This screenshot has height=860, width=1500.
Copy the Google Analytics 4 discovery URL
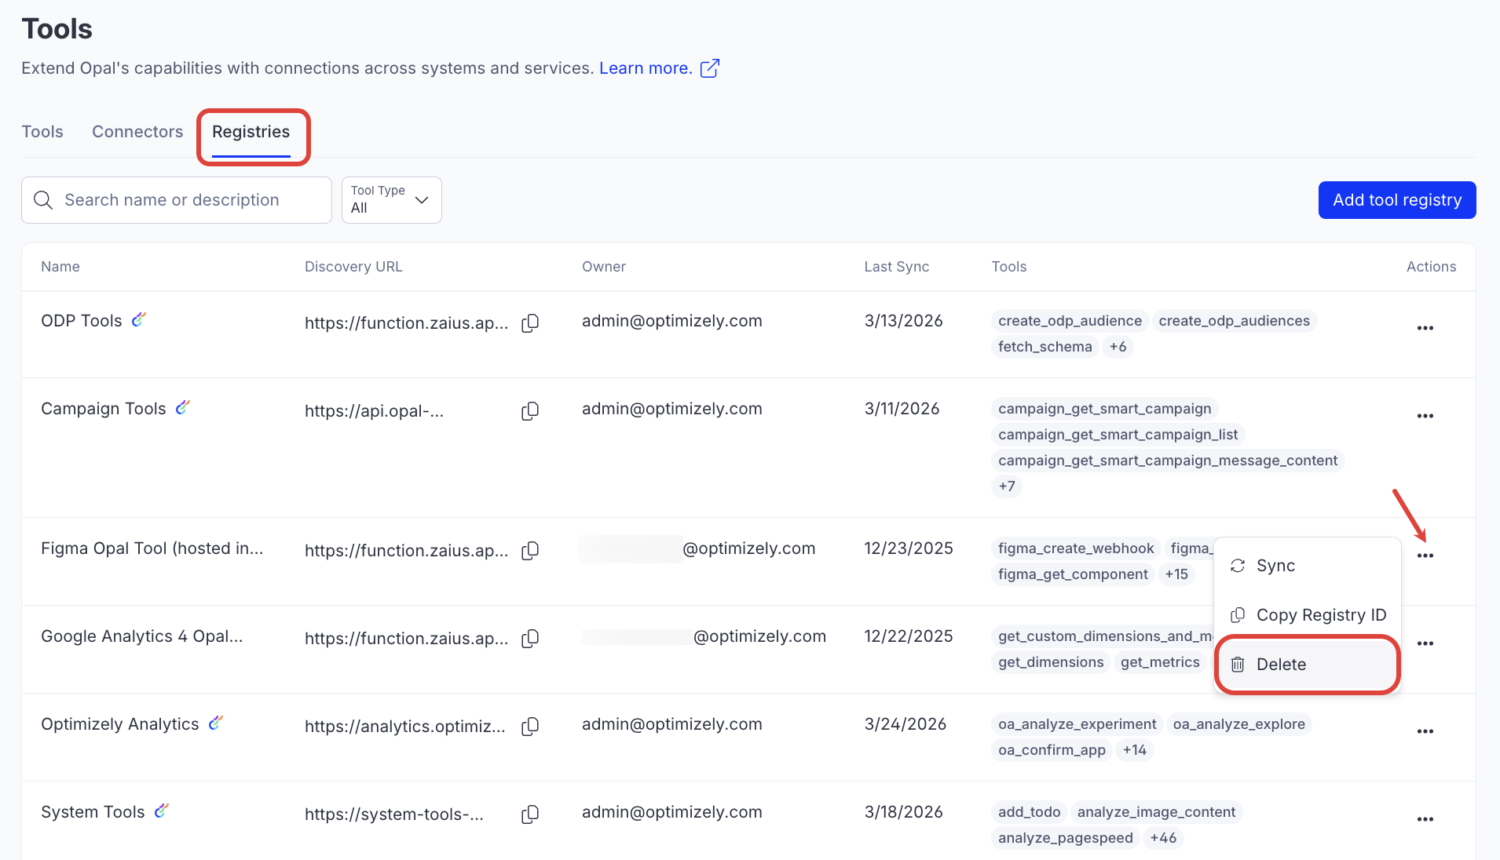530,639
